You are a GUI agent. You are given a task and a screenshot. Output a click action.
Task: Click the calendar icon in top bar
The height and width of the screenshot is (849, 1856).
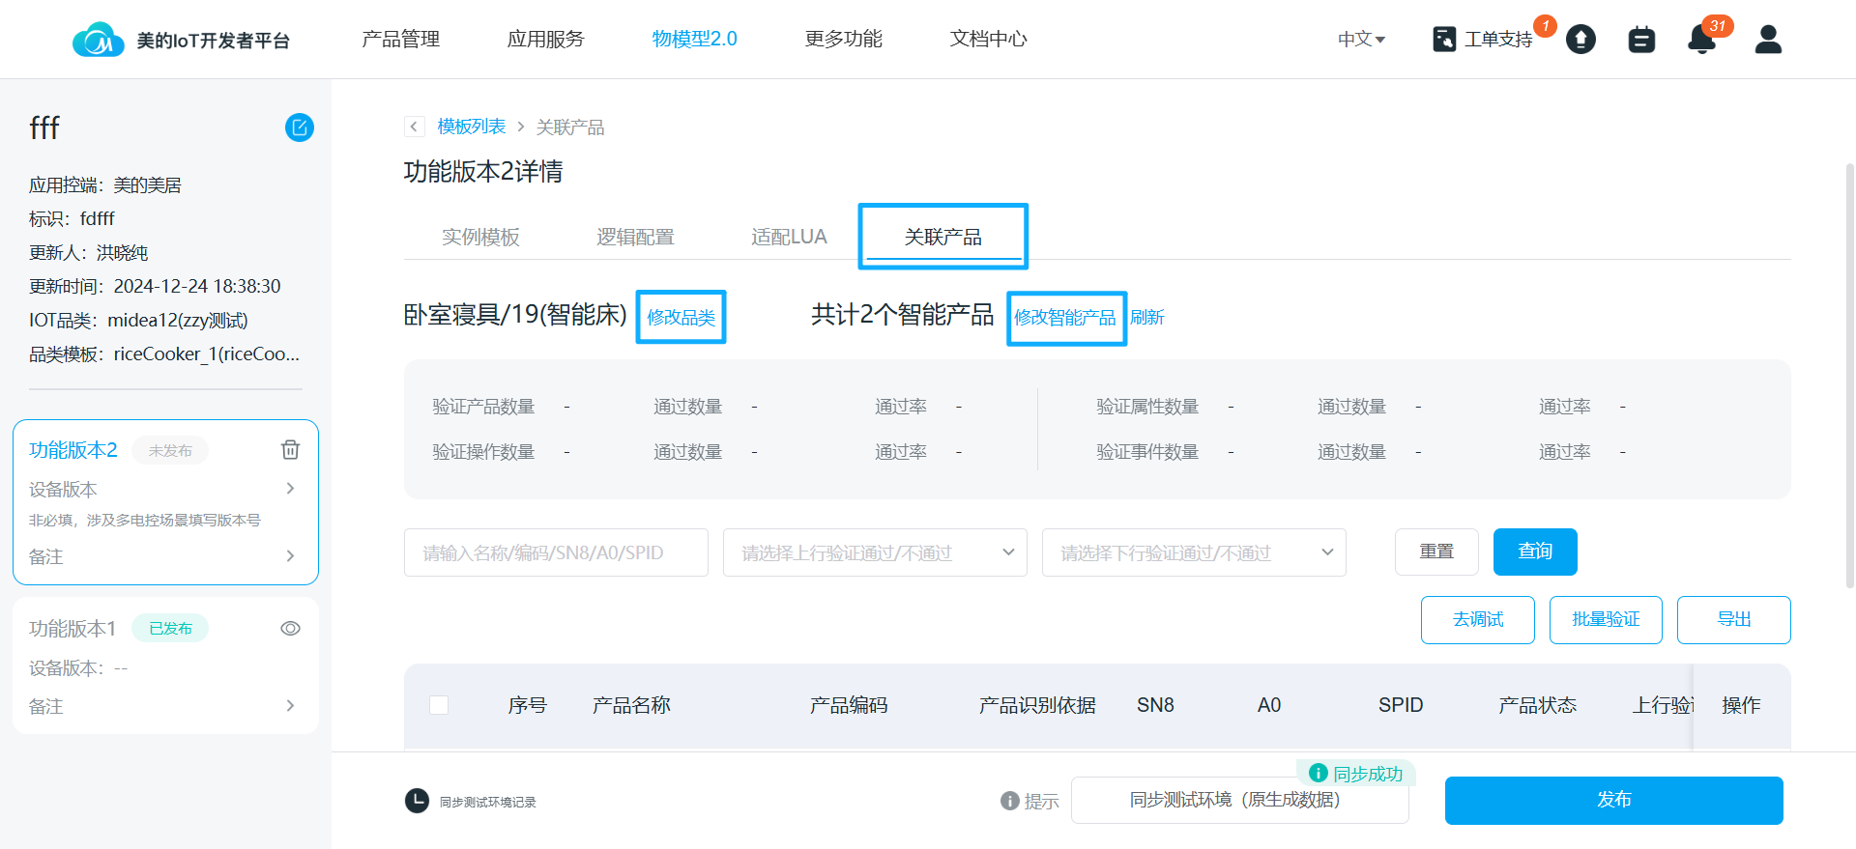click(1641, 40)
